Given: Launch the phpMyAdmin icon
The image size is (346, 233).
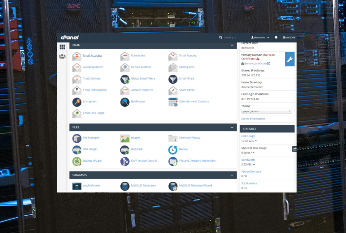Looking at the screenshot, I should (x=77, y=186).
